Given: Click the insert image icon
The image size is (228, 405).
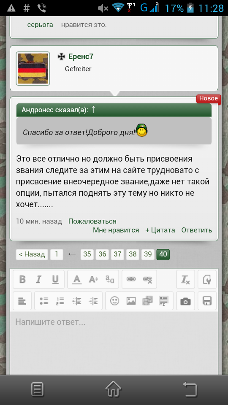Looking at the screenshot, I should [131, 301].
